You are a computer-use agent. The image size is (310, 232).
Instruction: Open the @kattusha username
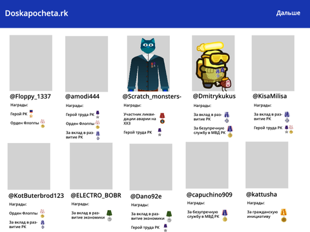(262, 195)
